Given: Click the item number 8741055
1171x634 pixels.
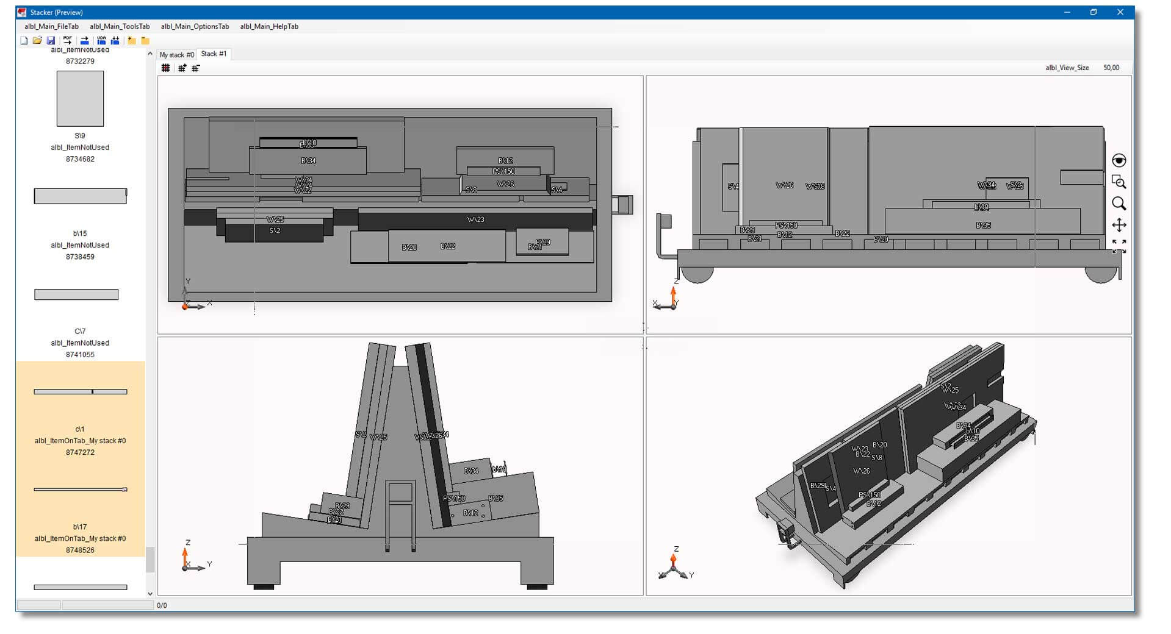Looking at the screenshot, I should pyautogui.click(x=80, y=354).
